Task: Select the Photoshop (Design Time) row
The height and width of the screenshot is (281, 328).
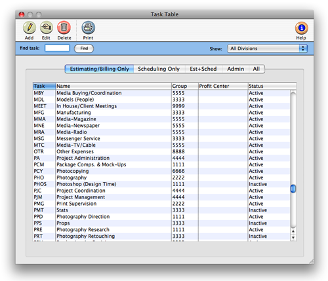Action: point(161,184)
